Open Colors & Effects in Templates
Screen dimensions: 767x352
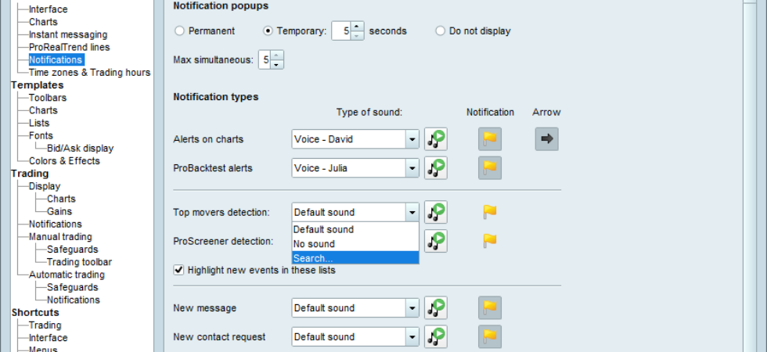tap(64, 161)
